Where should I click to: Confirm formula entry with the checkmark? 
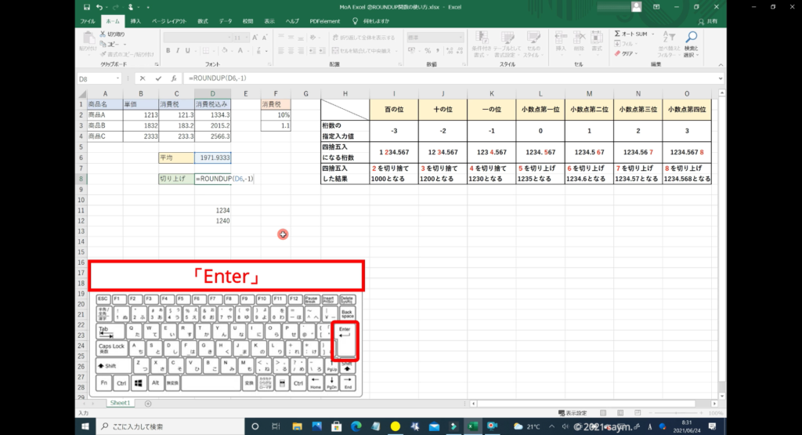pos(158,78)
